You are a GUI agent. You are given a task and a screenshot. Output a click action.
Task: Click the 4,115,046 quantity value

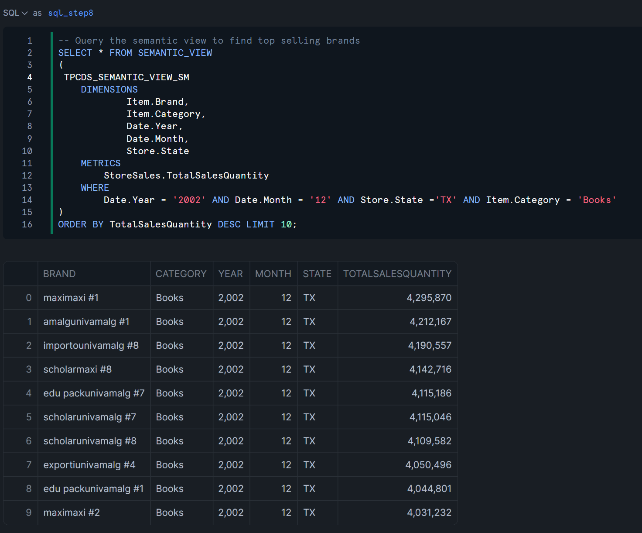tap(430, 417)
